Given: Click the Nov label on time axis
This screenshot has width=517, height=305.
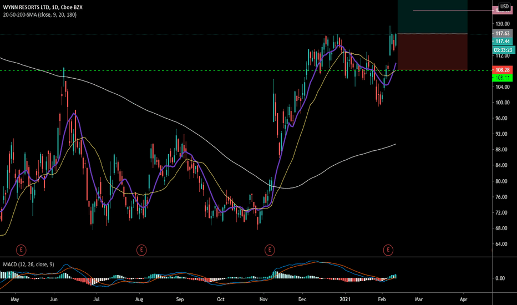Looking at the screenshot, I should point(263,299).
